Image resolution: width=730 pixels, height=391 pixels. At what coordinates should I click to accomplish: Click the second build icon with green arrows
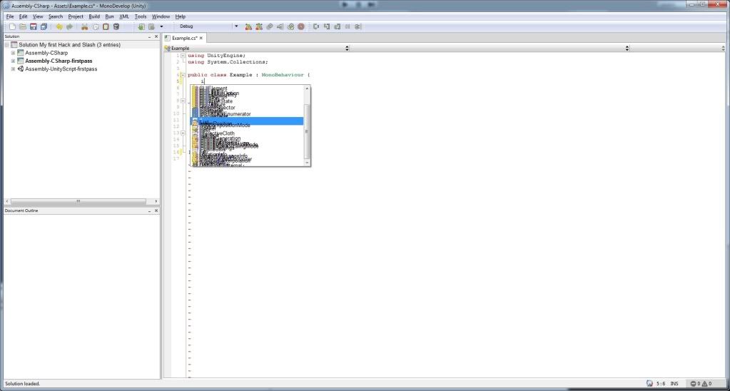click(259, 26)
